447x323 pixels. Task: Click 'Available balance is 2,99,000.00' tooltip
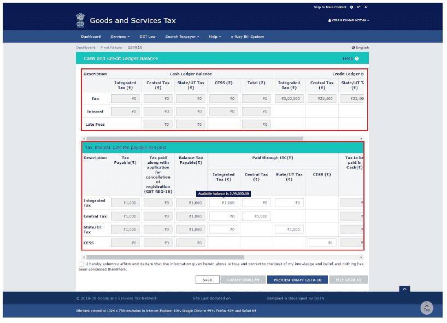tap(224, 194)
